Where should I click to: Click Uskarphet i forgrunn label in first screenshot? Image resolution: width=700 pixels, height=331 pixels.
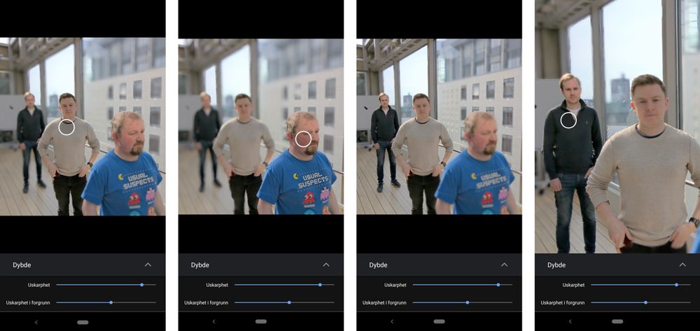click(28, 303)
